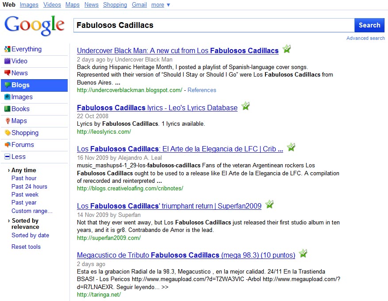Click the '22 Oct 2008' date text

pyautogui.click(x=92, y=116)
